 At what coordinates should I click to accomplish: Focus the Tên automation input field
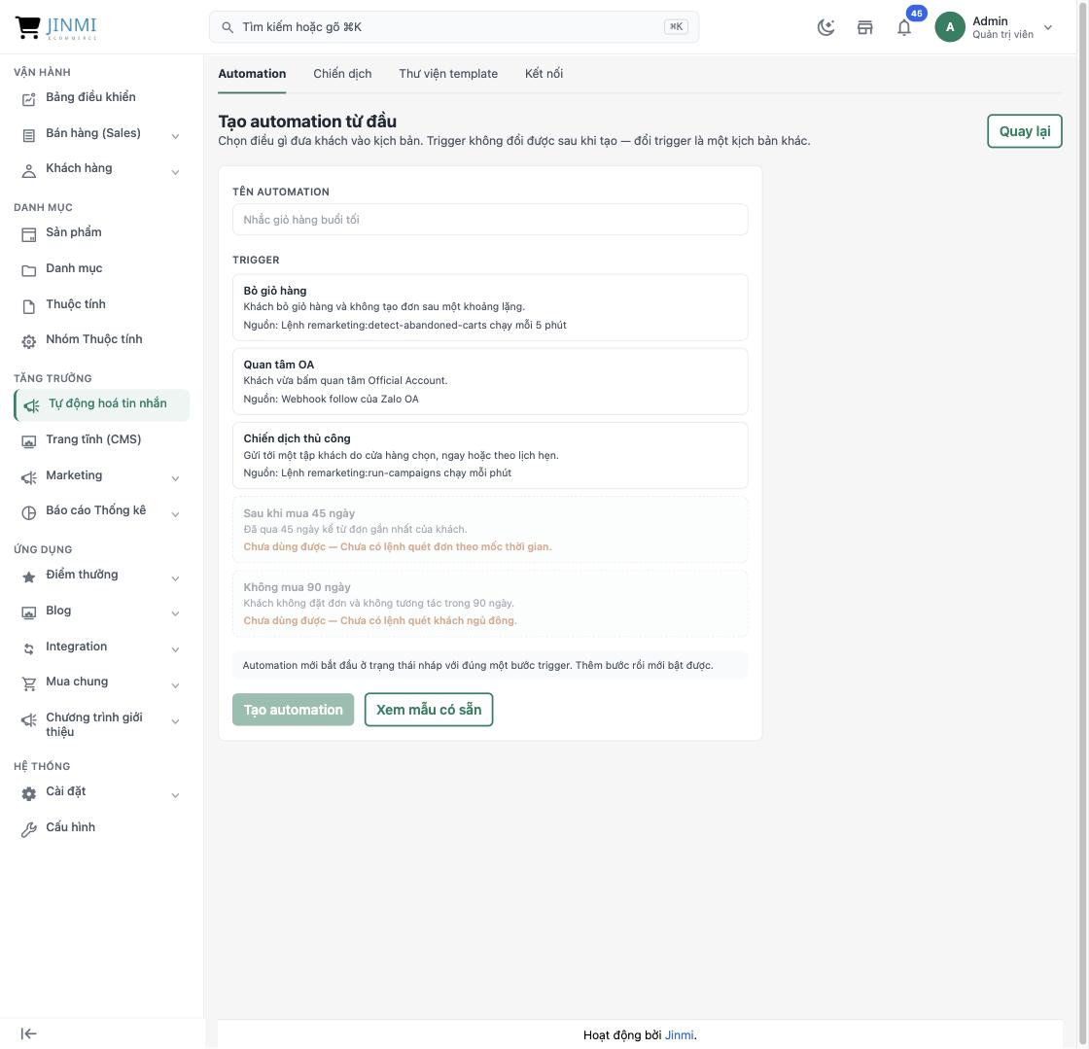[490, 220]
